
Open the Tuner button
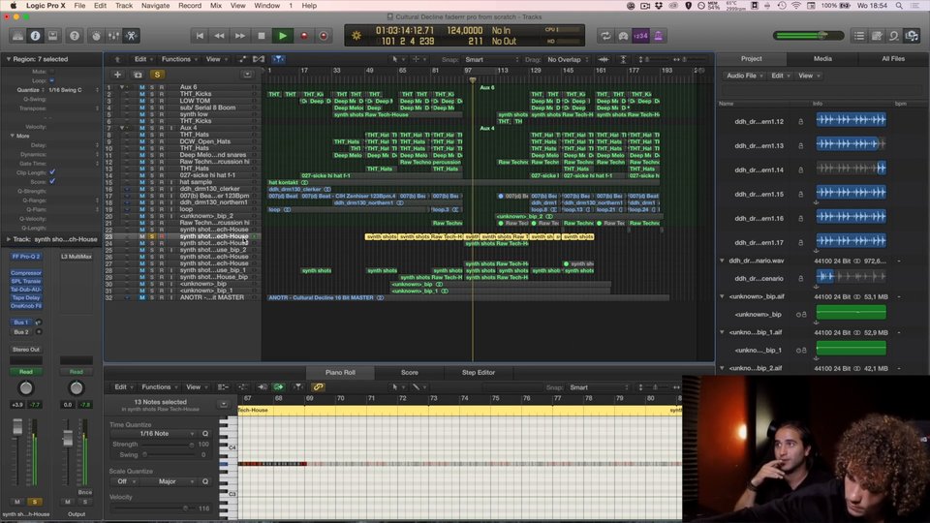(623, 36)
